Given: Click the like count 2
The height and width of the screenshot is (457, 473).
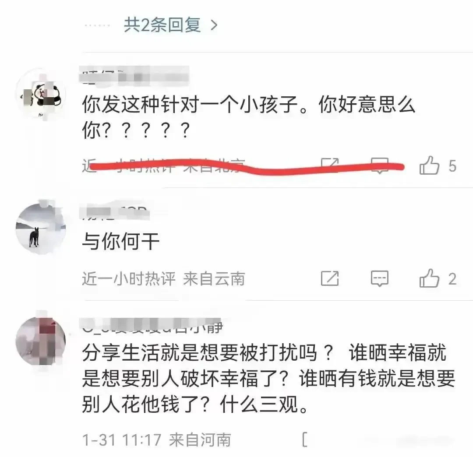Looking at the screenshot, I should tap(452, 278).
